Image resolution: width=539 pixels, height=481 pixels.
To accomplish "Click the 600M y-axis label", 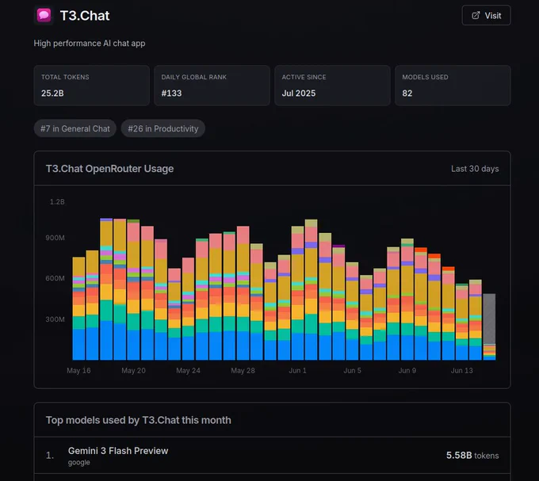I will (55, 278).
